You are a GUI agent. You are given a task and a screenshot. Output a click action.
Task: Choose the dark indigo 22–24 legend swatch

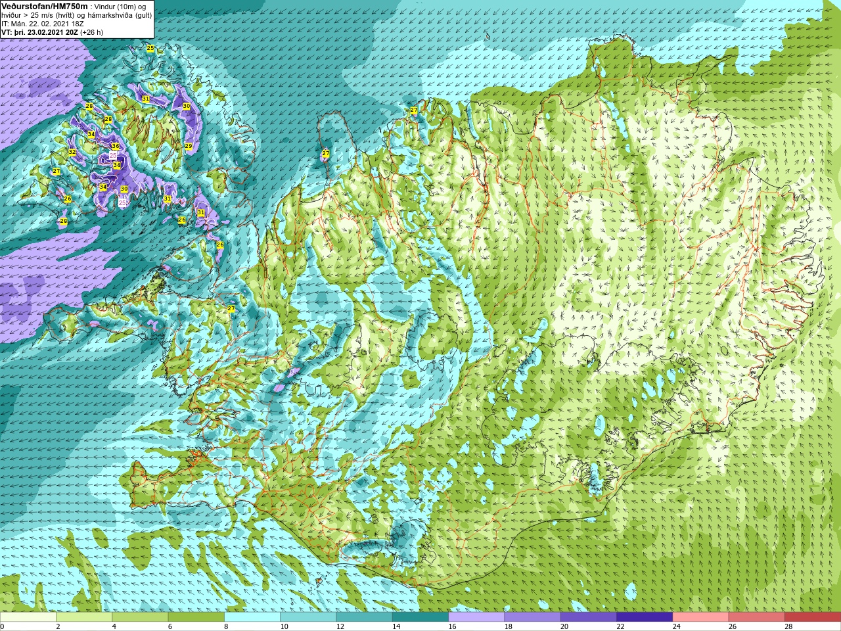645,617
